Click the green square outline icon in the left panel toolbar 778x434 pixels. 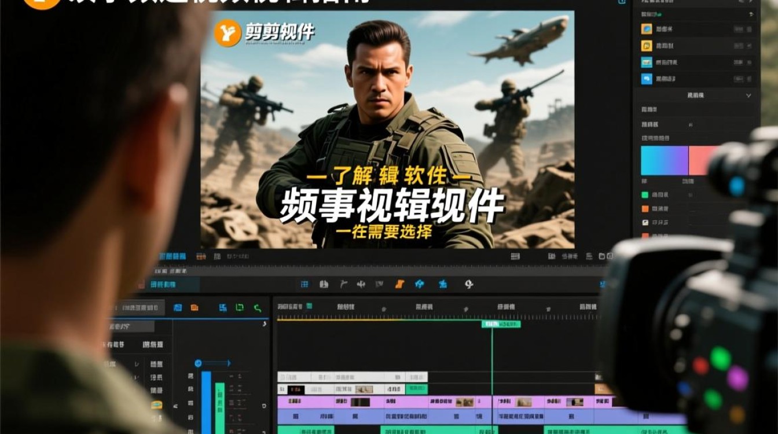pos(240,307)
